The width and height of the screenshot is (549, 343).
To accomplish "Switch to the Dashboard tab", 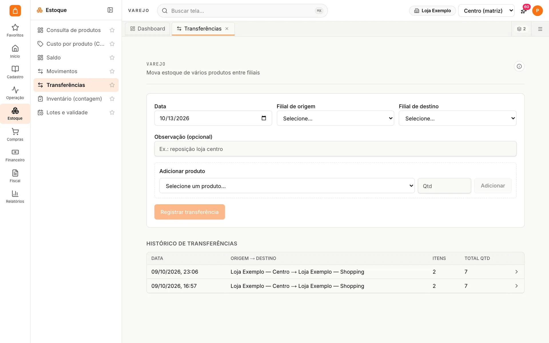I will pyautogui.click(x=148, y=29).
